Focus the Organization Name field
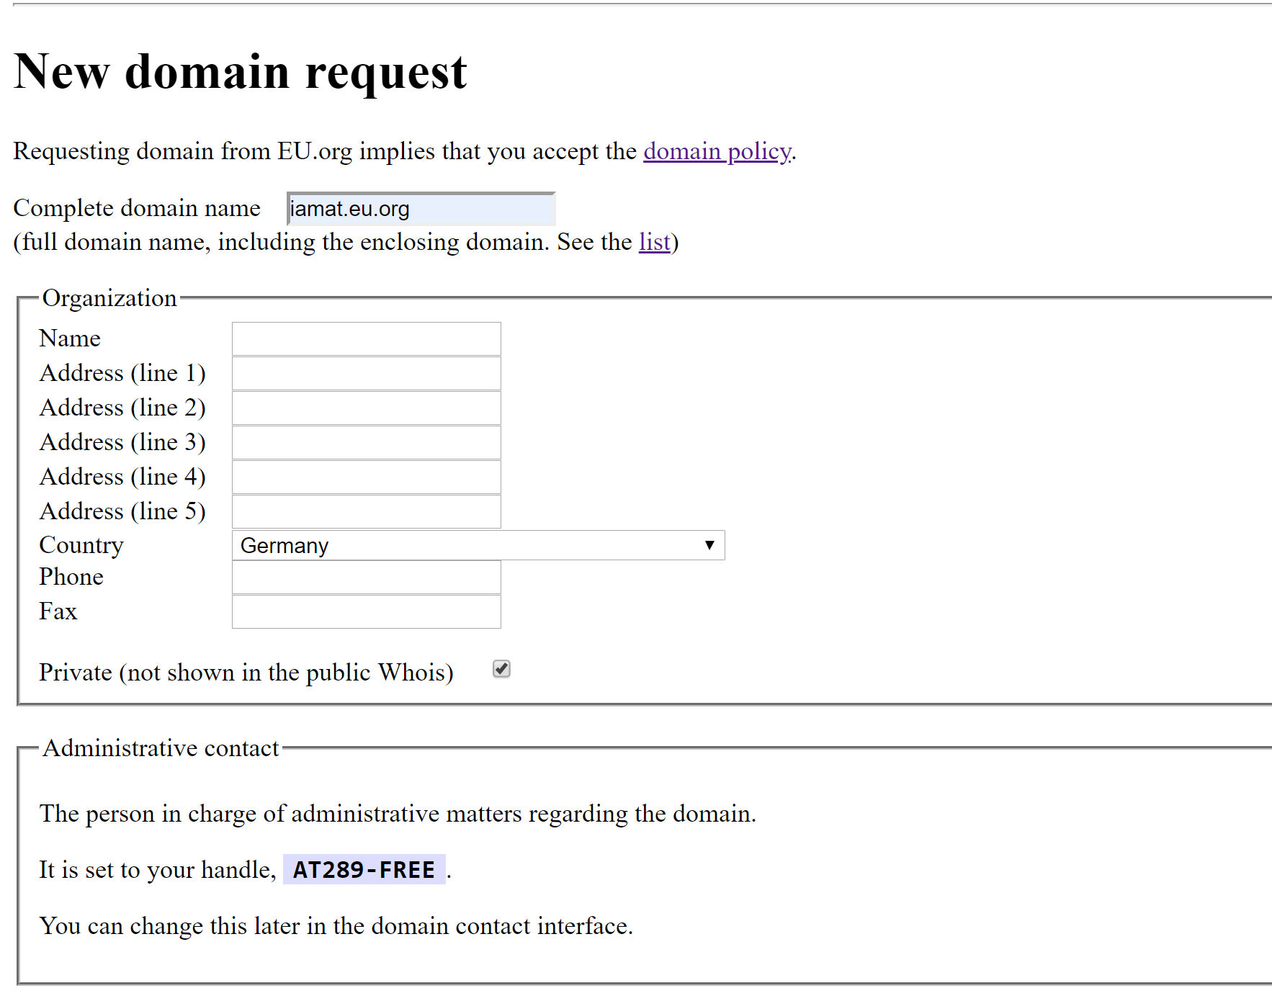Image resolution: width=1272 pixels, height=1001 pixels. (366, 338)
